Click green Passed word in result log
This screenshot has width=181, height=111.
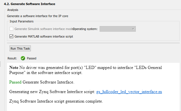click(x=15, y=82)
